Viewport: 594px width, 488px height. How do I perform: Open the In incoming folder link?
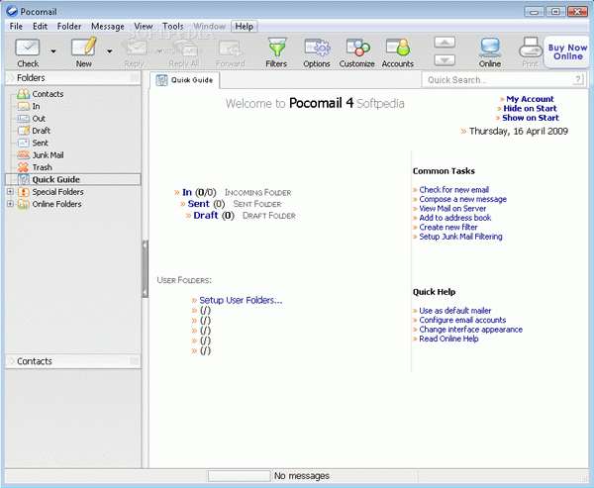coord(187,192)
